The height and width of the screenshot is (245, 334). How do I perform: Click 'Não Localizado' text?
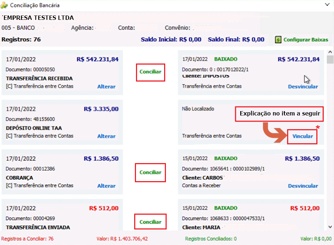point(198,109)
